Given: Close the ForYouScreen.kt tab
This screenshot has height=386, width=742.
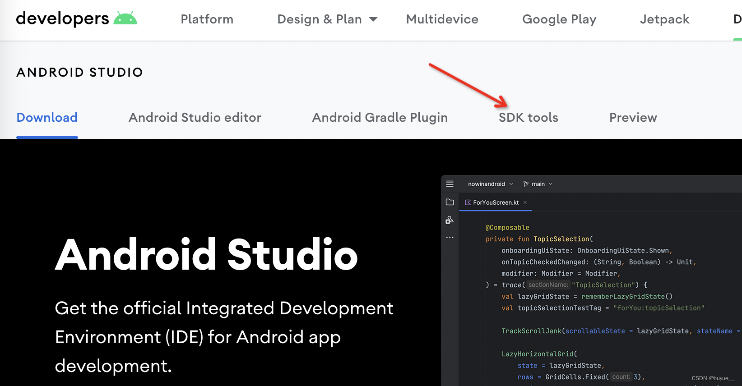Looking at the screenshot, I should tap(525, 202).
